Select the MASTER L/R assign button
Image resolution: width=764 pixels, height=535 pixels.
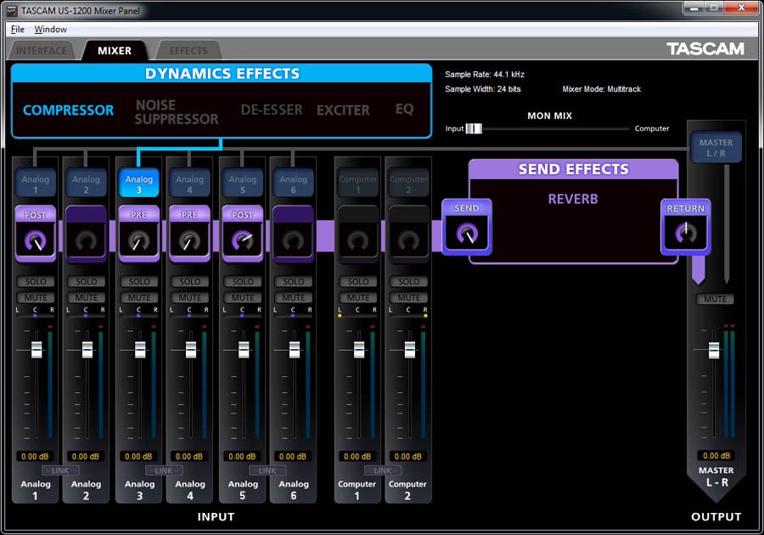coord(716,147)
